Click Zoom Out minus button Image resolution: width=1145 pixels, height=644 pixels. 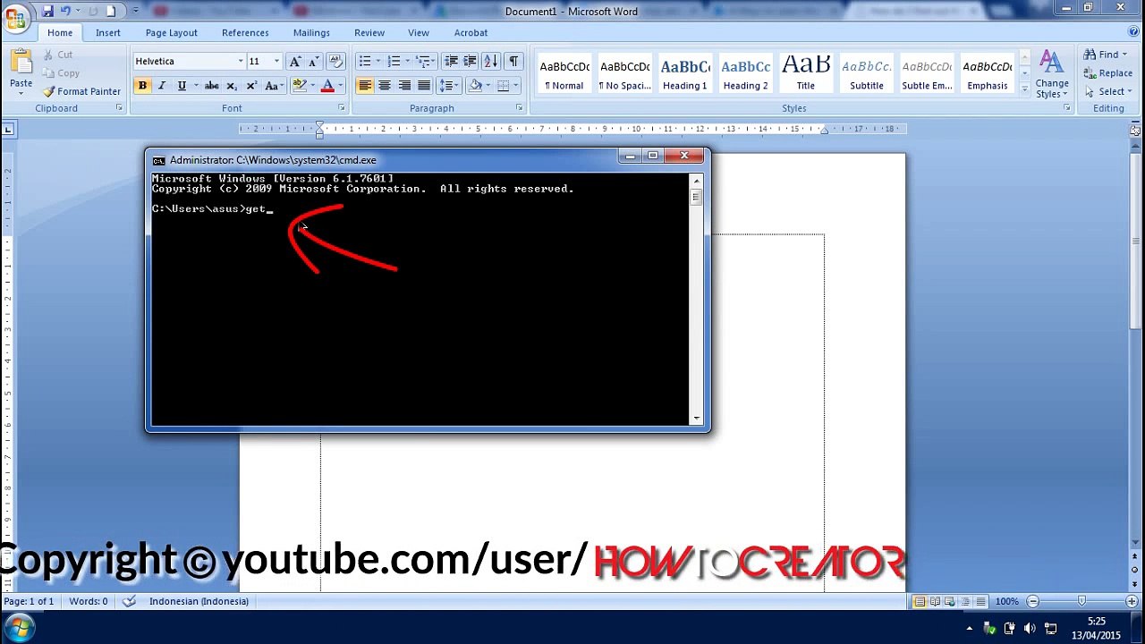(1032, 602)
